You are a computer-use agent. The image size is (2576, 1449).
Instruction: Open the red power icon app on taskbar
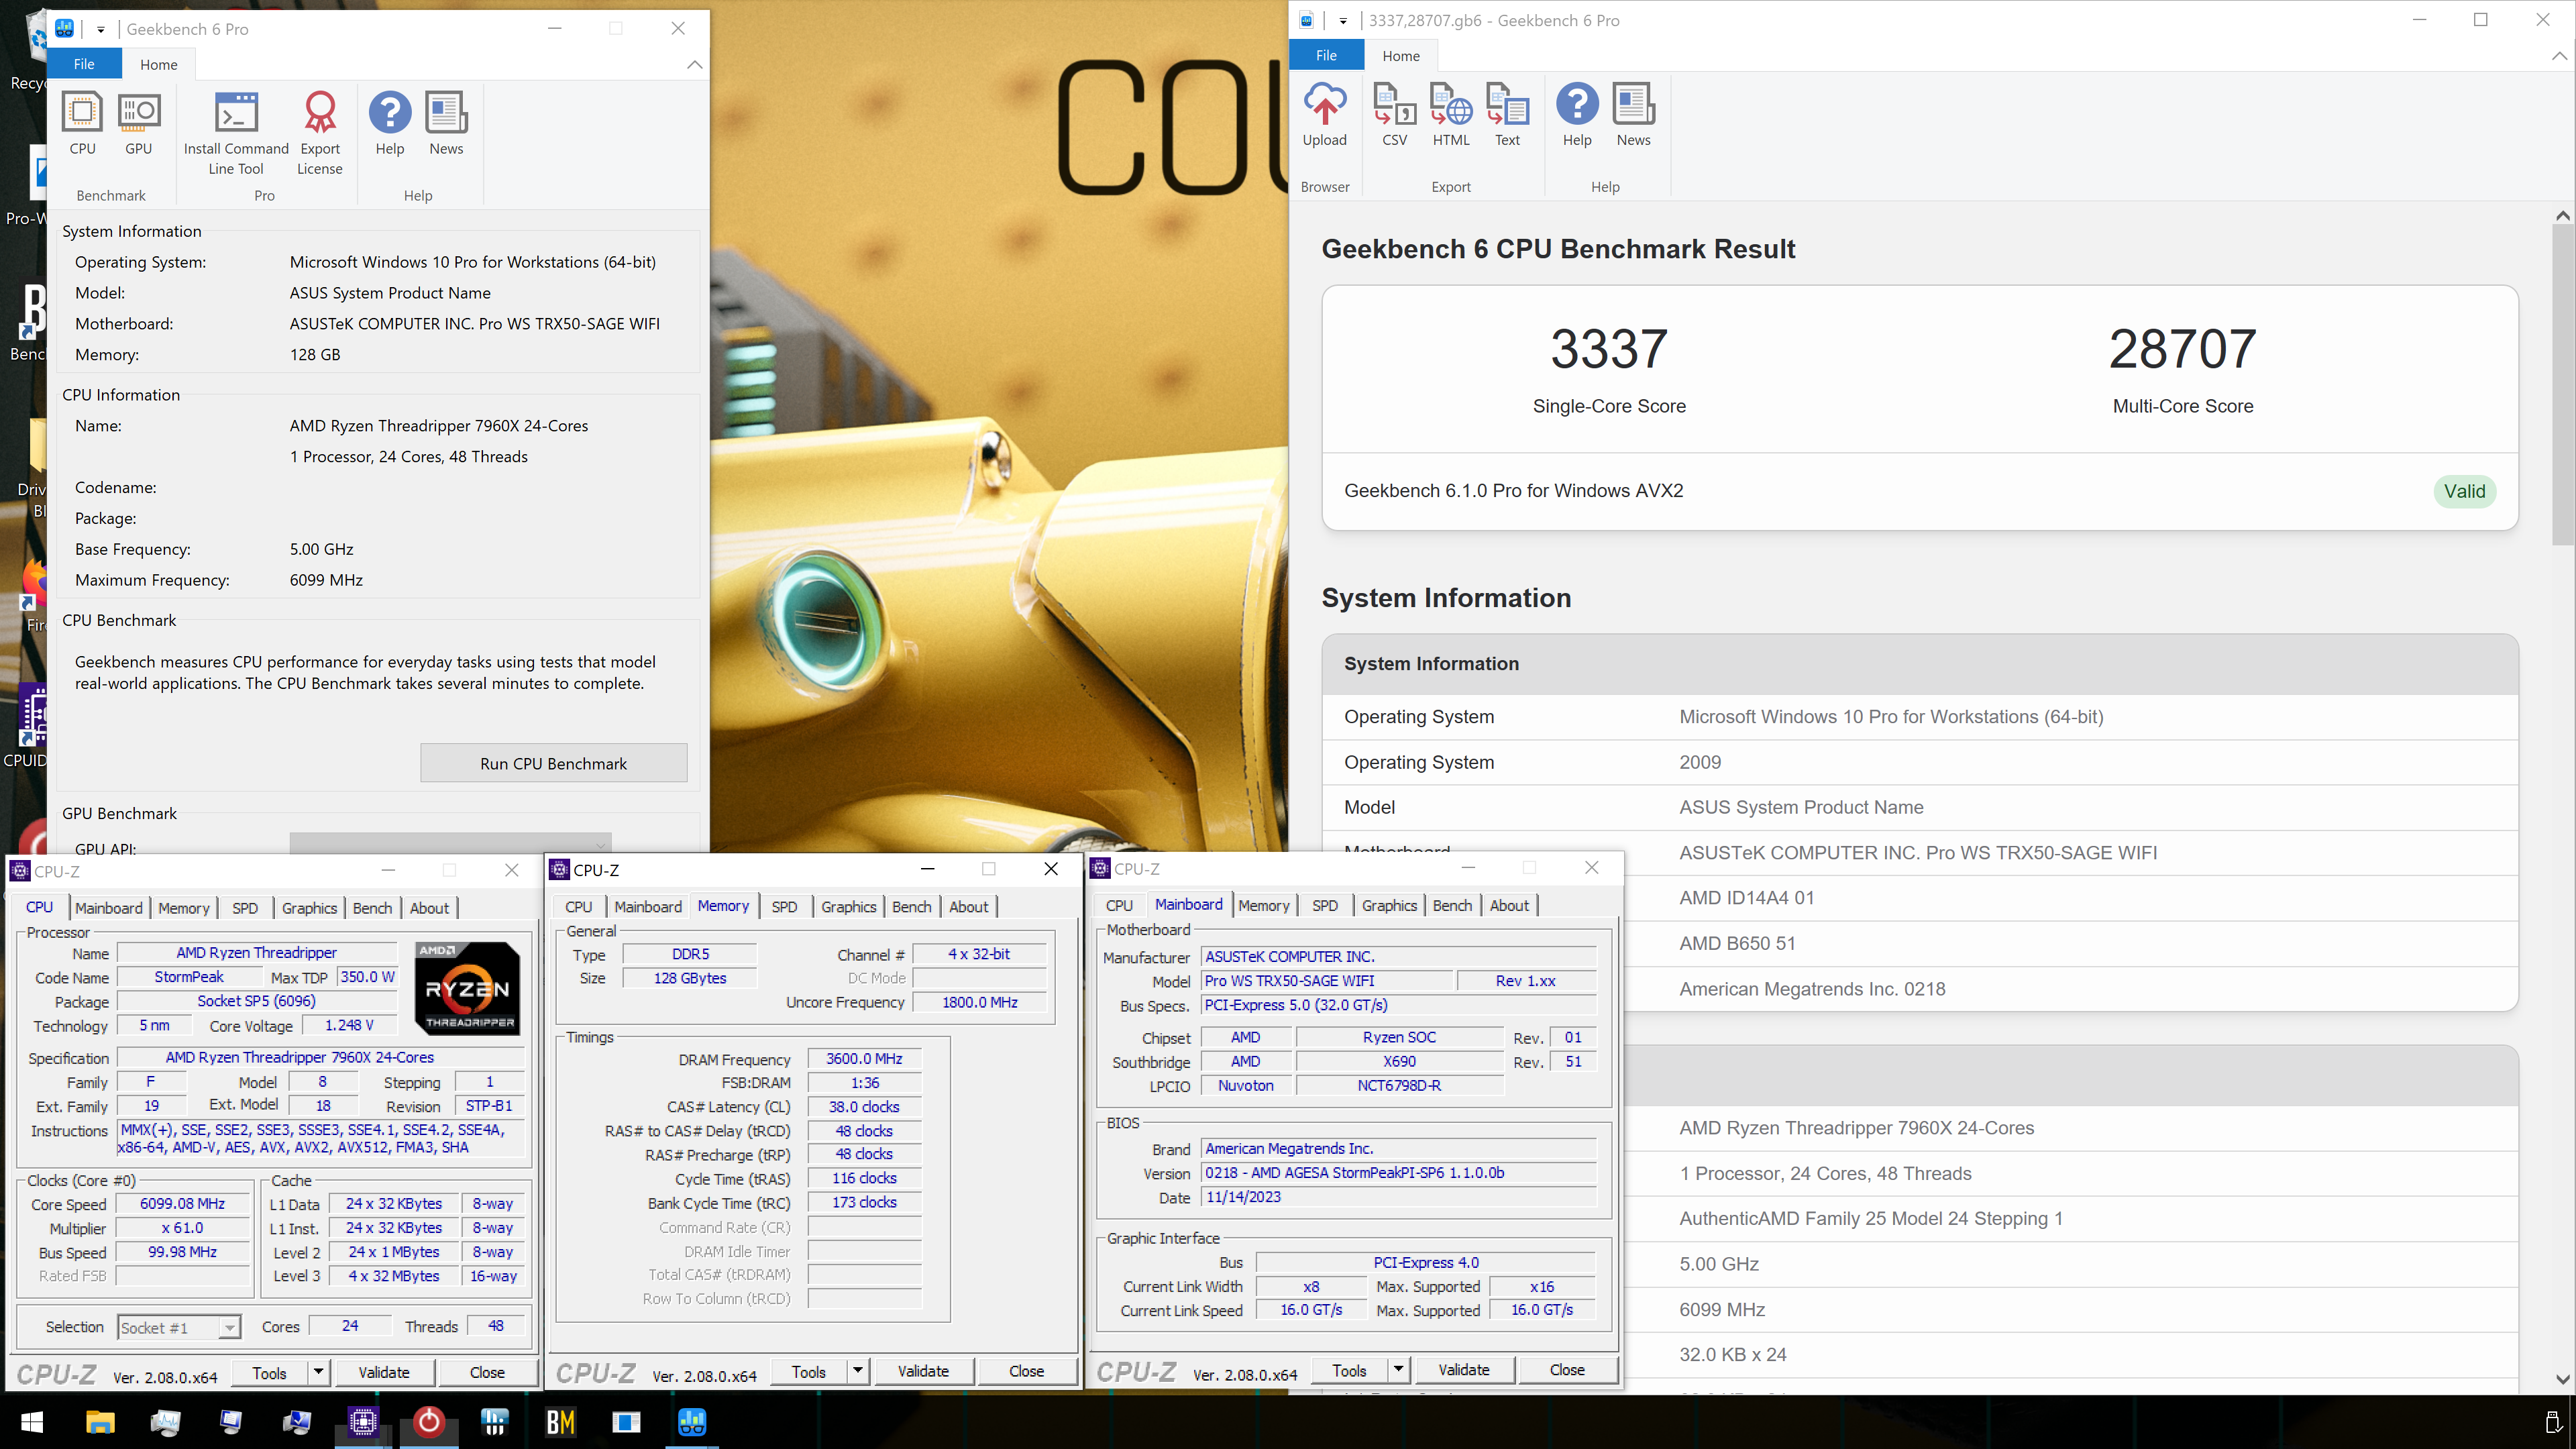(428, 1421)
